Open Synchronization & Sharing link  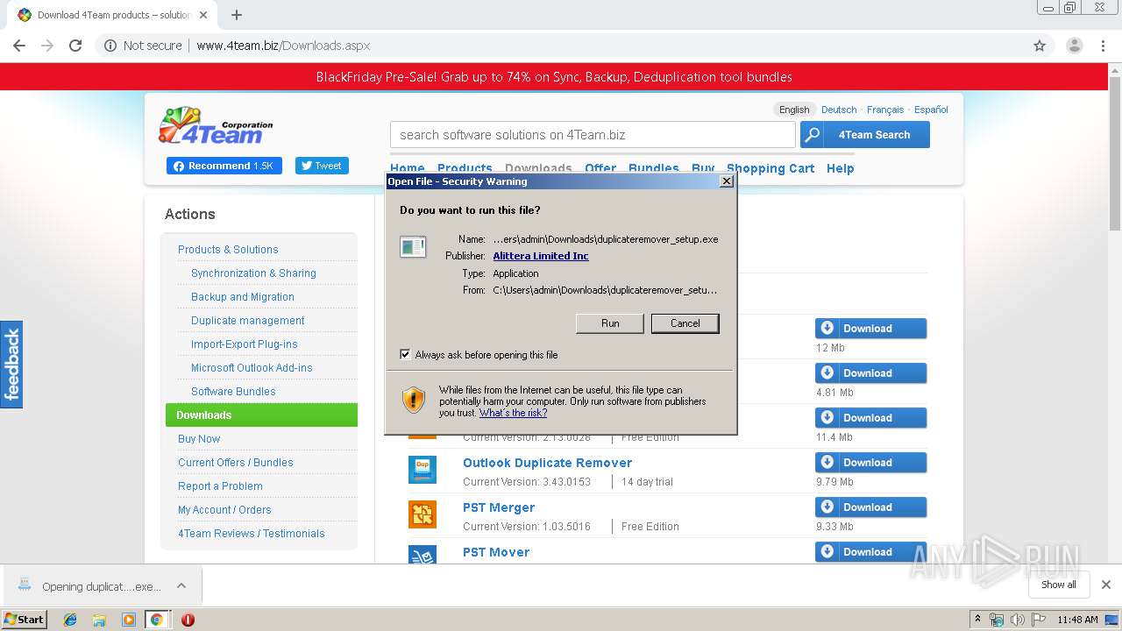253,273
